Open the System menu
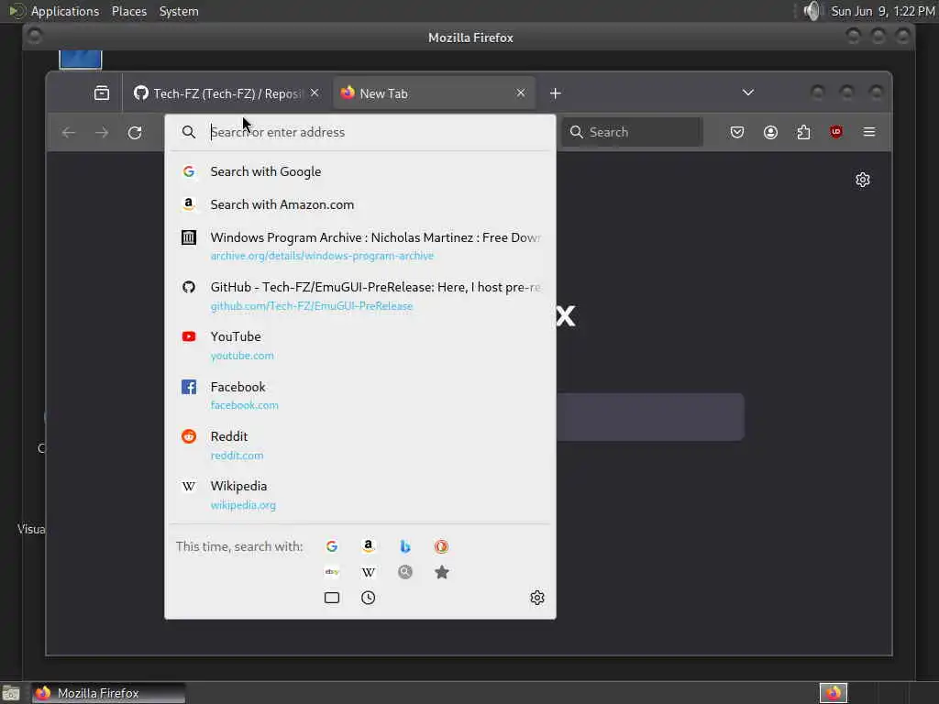 (x=179, y=11)
